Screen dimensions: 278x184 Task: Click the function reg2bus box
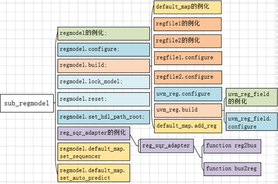click(232, 146)
